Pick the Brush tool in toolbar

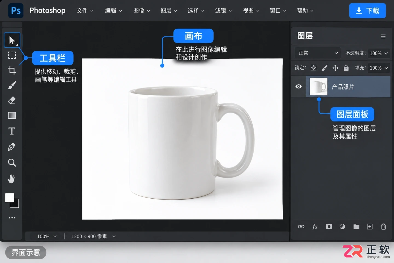click(x=12, y=85)
